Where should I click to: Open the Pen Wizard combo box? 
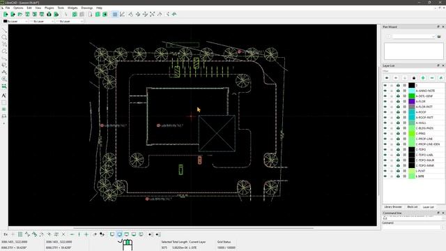tap(414, 36)
